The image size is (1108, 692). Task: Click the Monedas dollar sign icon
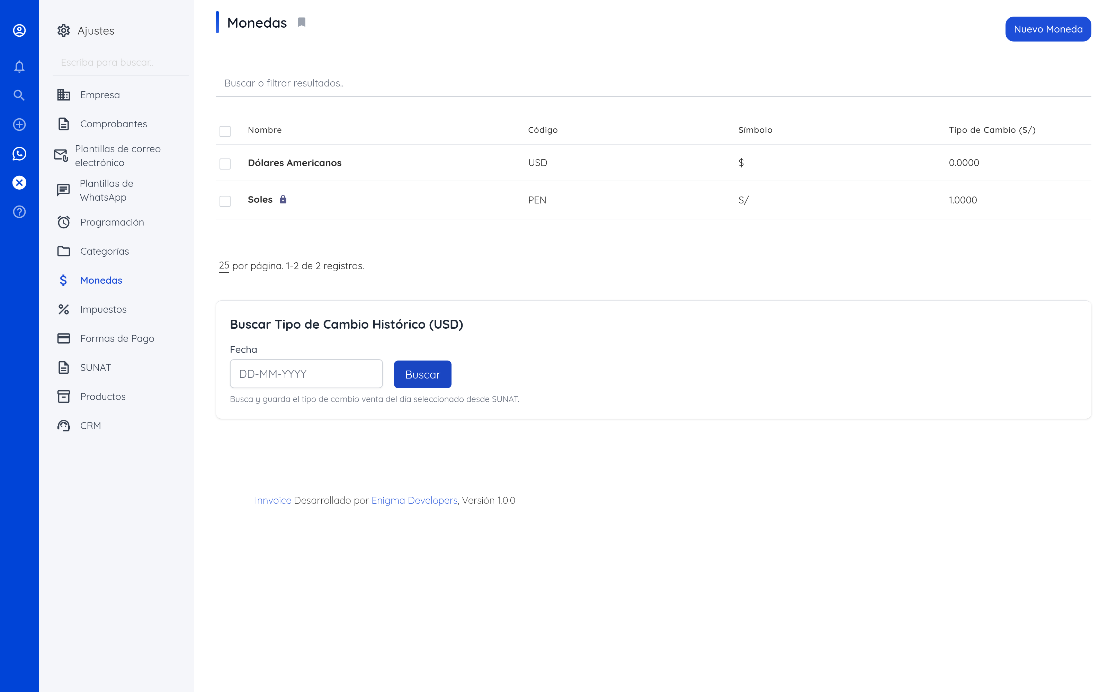coord(64,280)
